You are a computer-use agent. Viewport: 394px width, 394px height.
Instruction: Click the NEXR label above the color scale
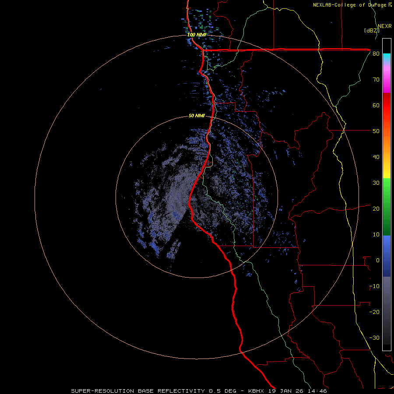click(385, 26)
